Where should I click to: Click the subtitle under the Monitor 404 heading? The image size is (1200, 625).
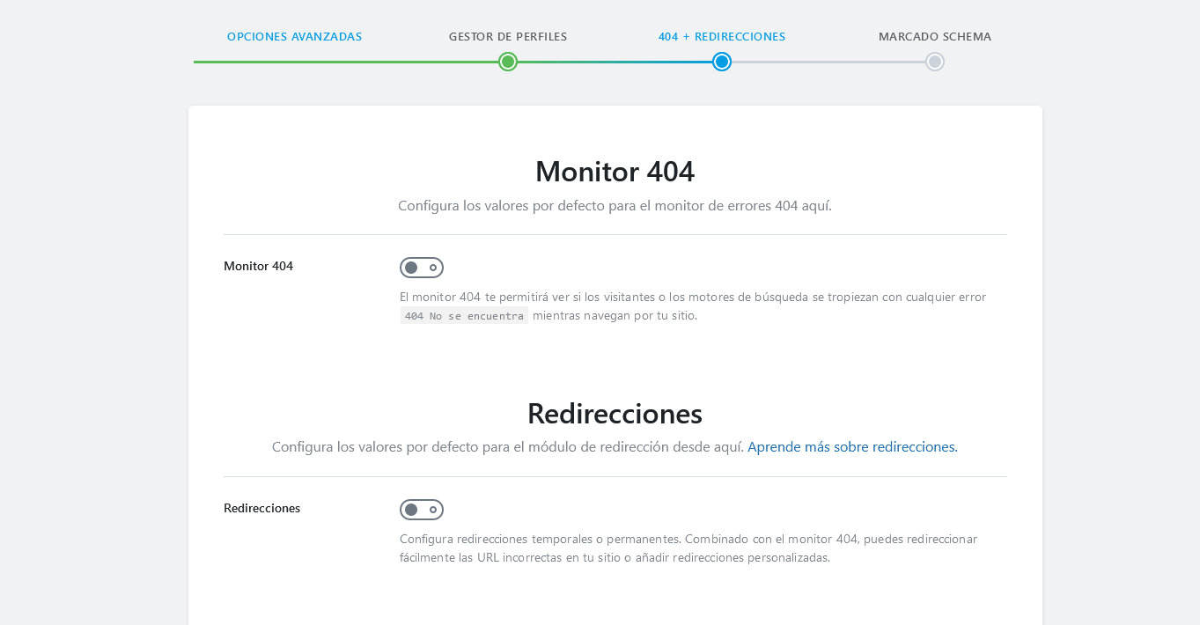click(x=615, y=206)
